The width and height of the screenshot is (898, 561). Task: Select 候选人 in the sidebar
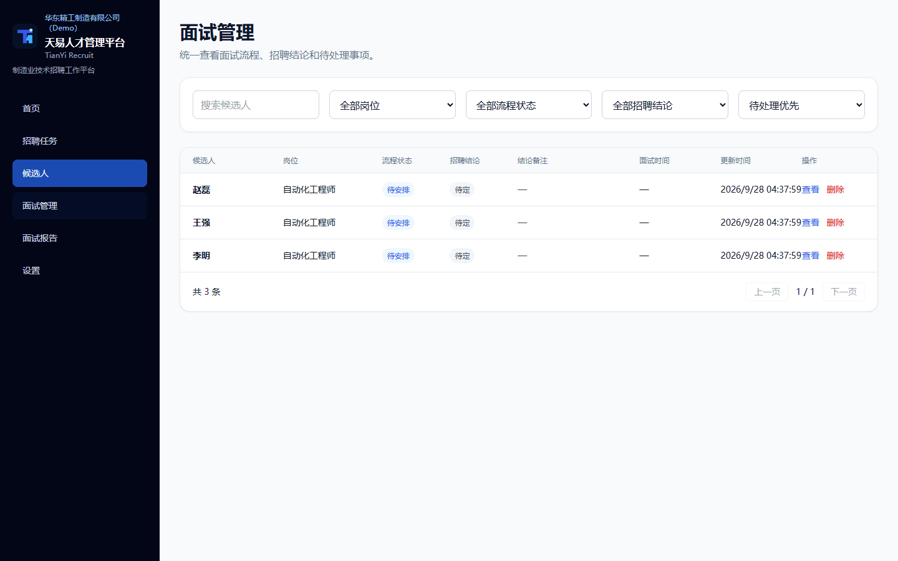pyautogui.click(x=80, y=173)
